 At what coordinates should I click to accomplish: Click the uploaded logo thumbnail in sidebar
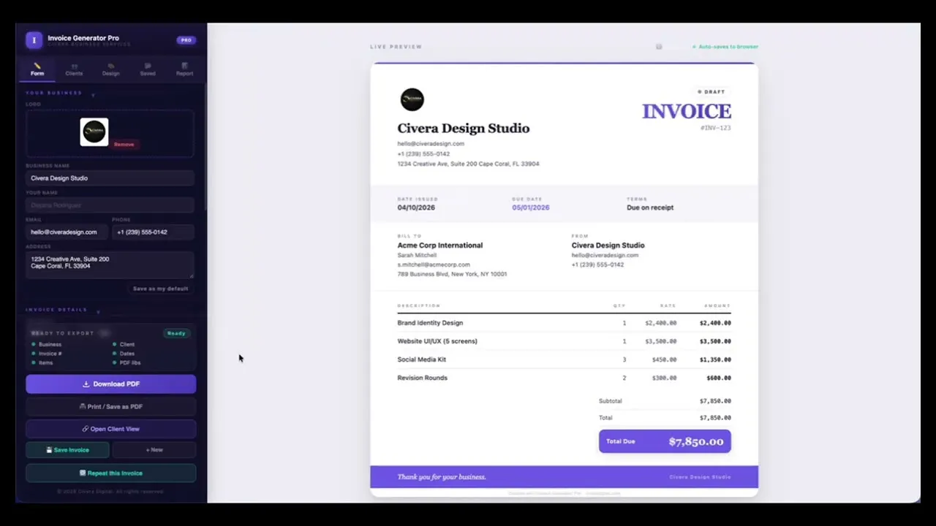[94, 131]
